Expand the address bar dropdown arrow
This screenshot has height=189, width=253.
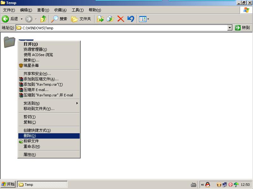point(230,28)
